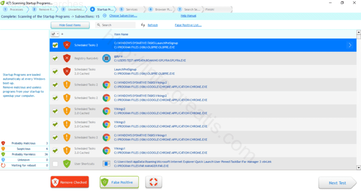The image size is (361, 192).
Task: Expand details arrow on selected row
Action: [350, 45]
